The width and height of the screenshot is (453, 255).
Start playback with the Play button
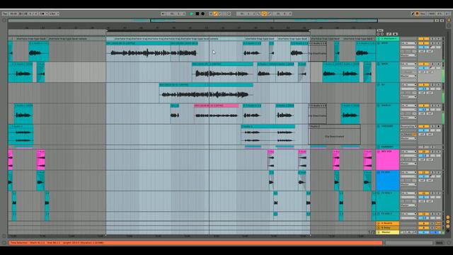(192, 13)
